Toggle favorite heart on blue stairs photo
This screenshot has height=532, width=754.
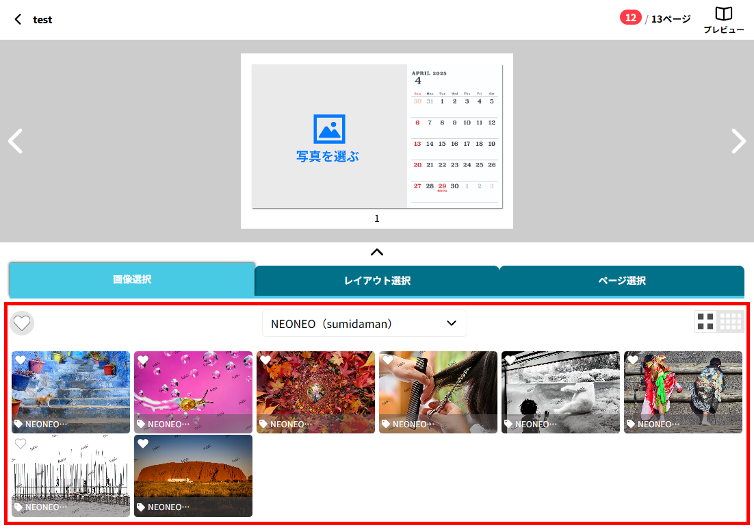[x=21, y=360]
